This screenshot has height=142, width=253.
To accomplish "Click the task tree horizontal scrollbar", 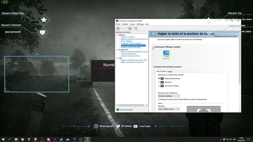I will (131, 105).
